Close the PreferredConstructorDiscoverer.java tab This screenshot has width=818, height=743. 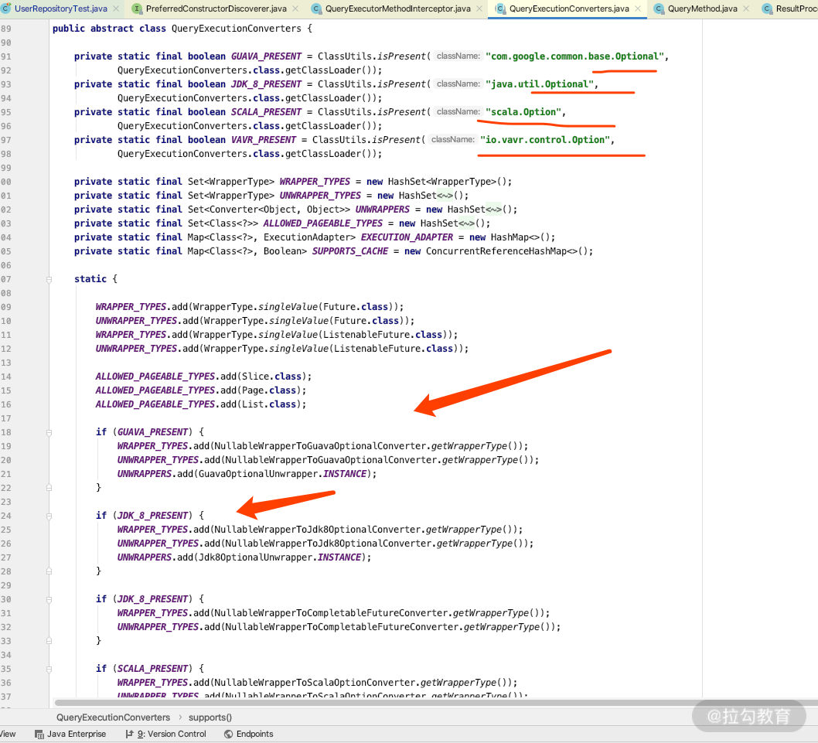[295, 9]
